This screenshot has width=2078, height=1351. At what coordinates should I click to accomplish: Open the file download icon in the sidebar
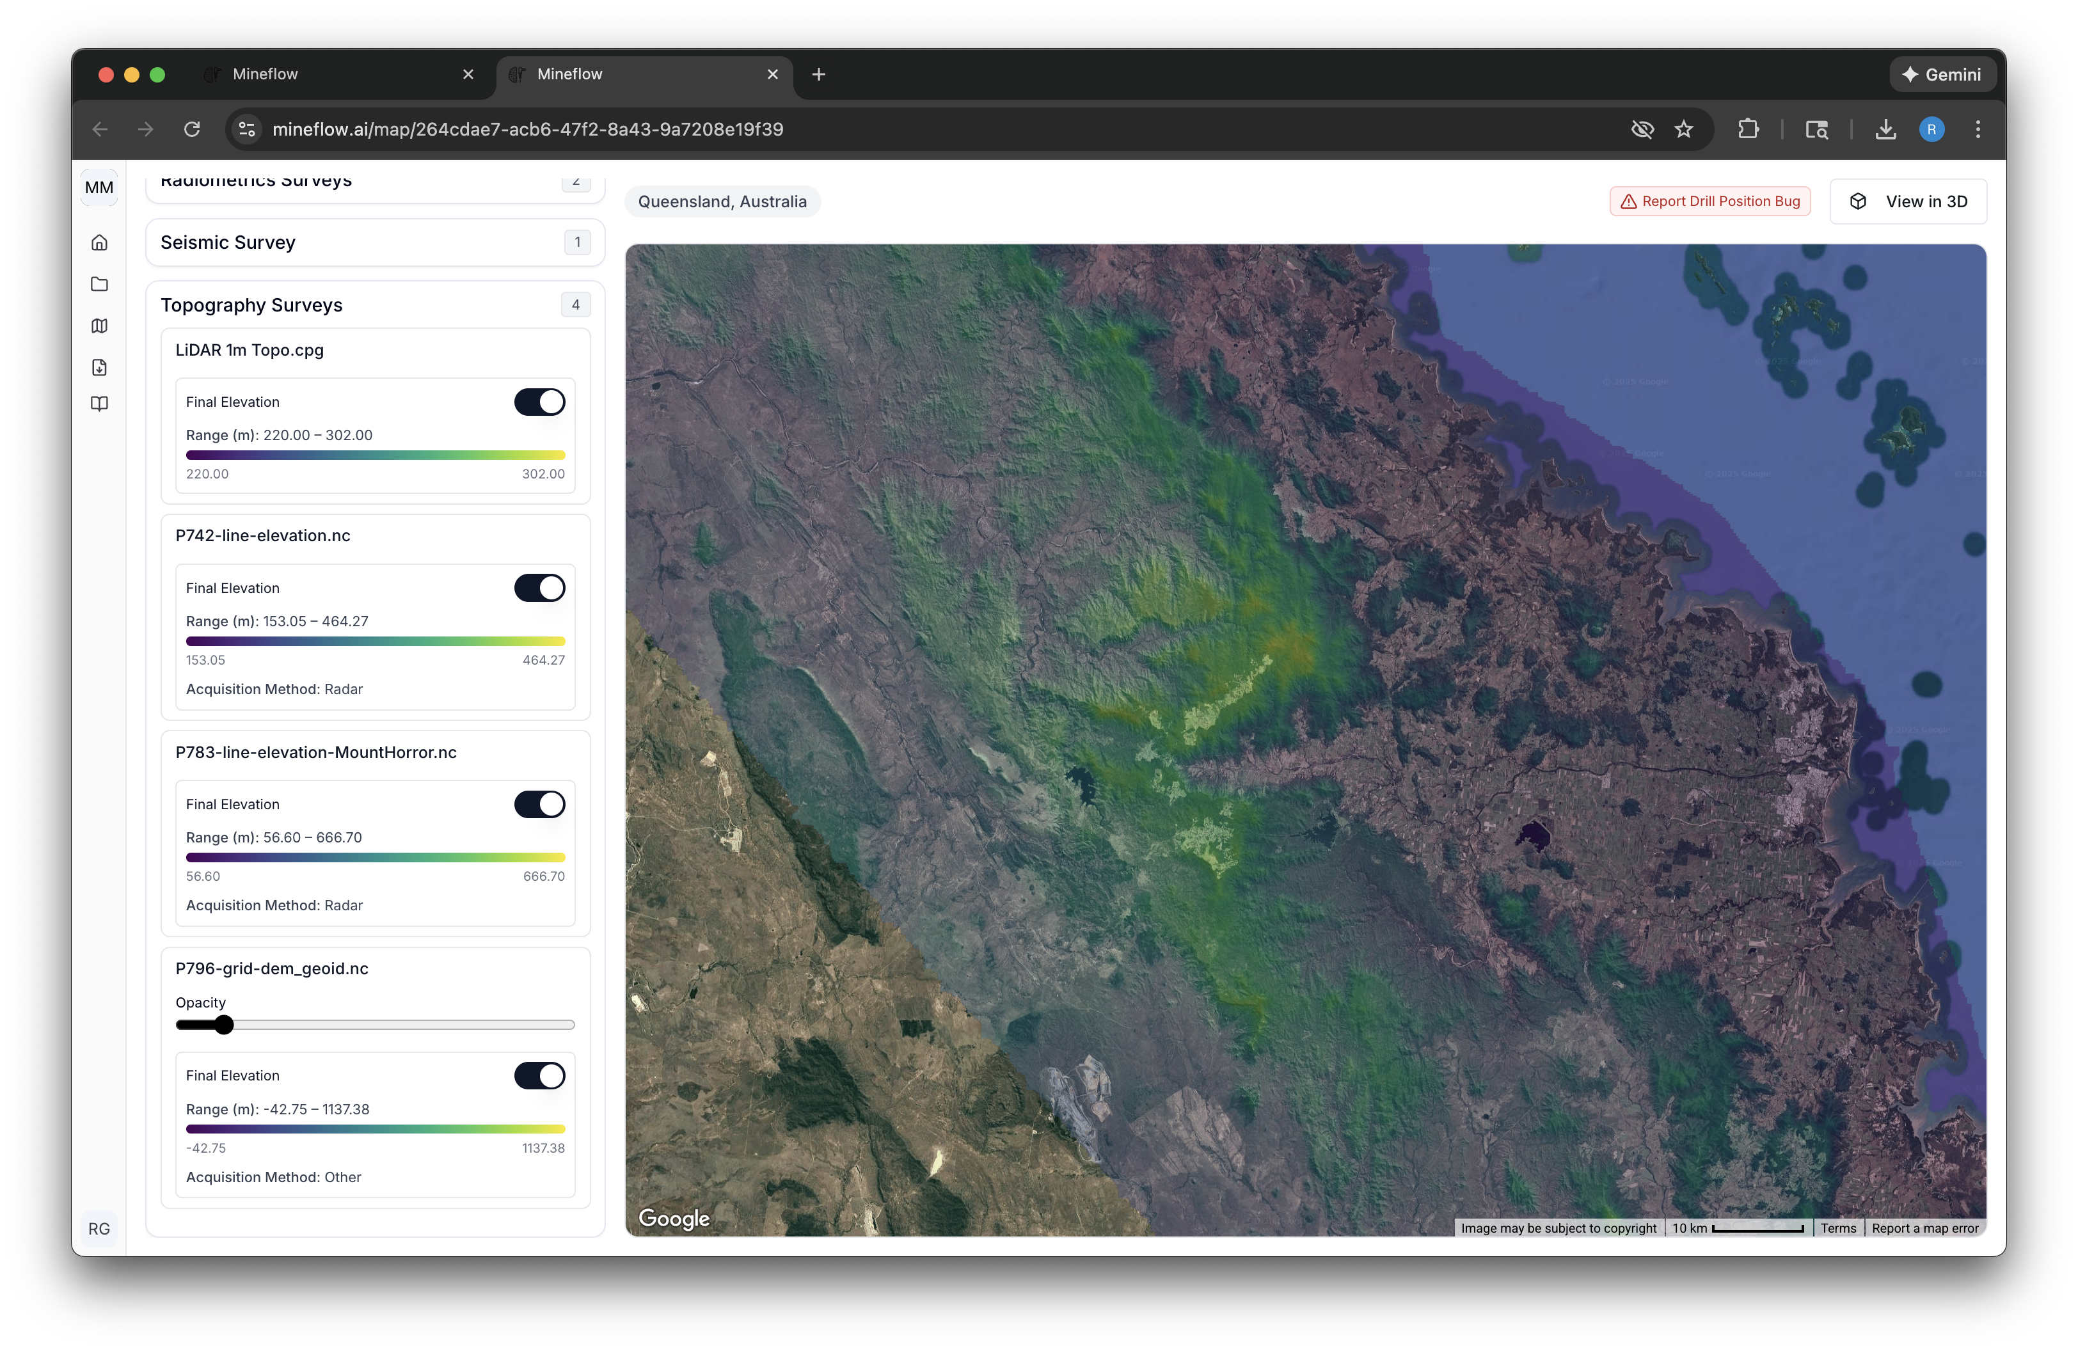point(99,367)
